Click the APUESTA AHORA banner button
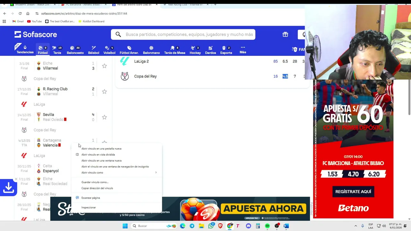 click(x=263, y=209)
